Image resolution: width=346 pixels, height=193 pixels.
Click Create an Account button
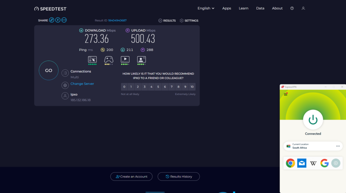131,176
